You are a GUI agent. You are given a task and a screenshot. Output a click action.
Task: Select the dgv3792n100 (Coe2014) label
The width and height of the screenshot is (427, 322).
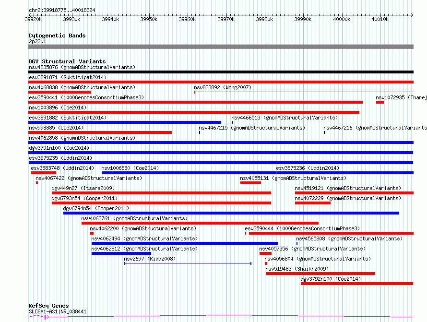[331, 279]
